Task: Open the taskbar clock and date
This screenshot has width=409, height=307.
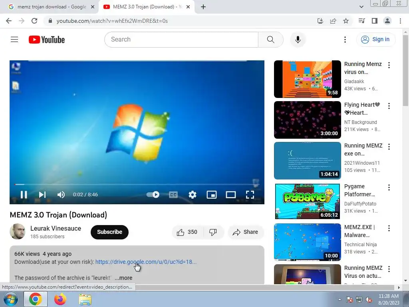Action: (389, 299)
